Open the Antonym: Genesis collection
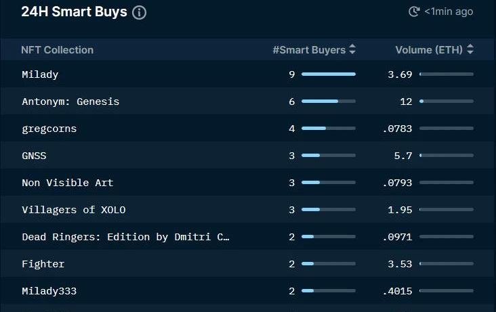This screenshot has height=312, width=496. [x=70, y=102]
